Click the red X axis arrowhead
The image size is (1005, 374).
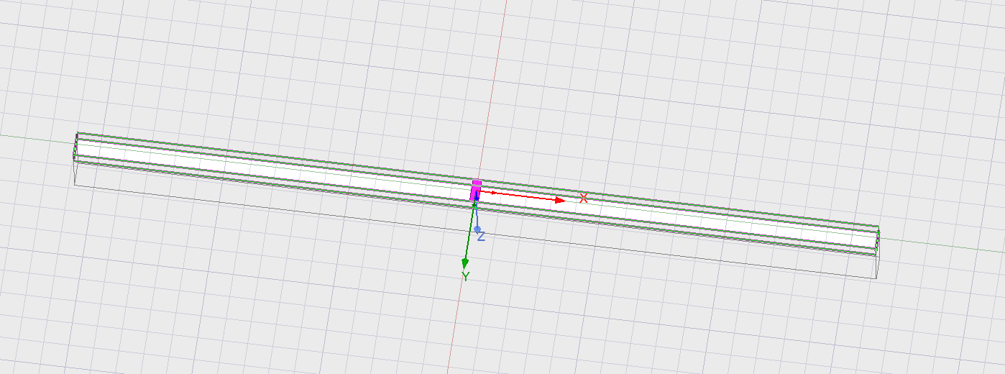coord(560,200)
